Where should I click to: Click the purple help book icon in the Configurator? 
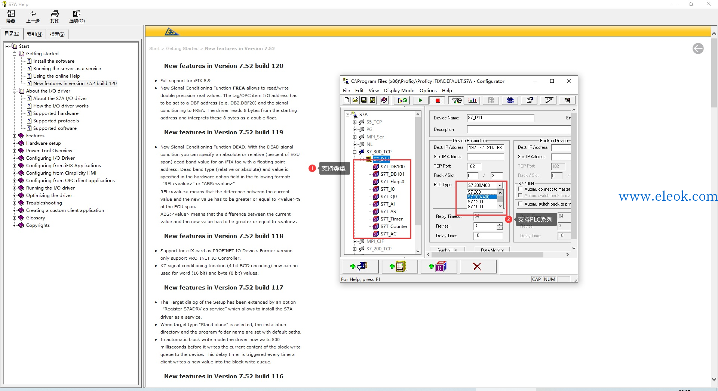click(384, 100)
